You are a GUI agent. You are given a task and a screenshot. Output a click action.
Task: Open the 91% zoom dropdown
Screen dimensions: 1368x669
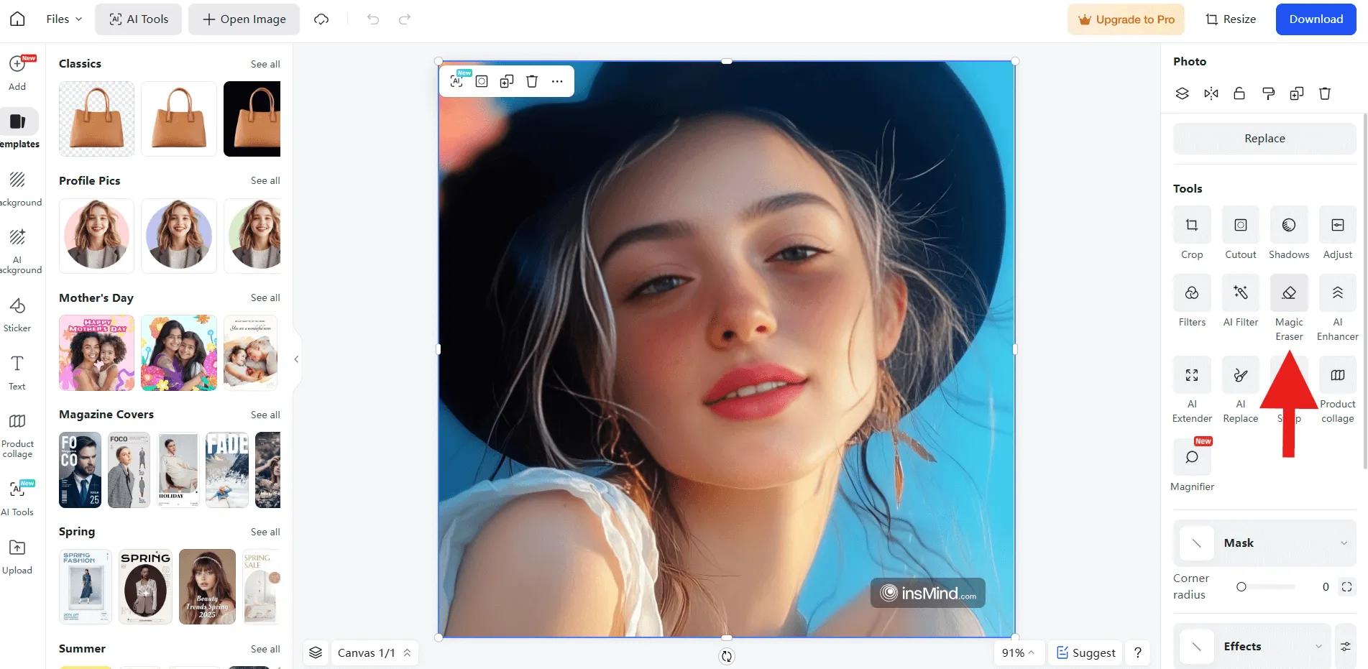click(1018, 653)
